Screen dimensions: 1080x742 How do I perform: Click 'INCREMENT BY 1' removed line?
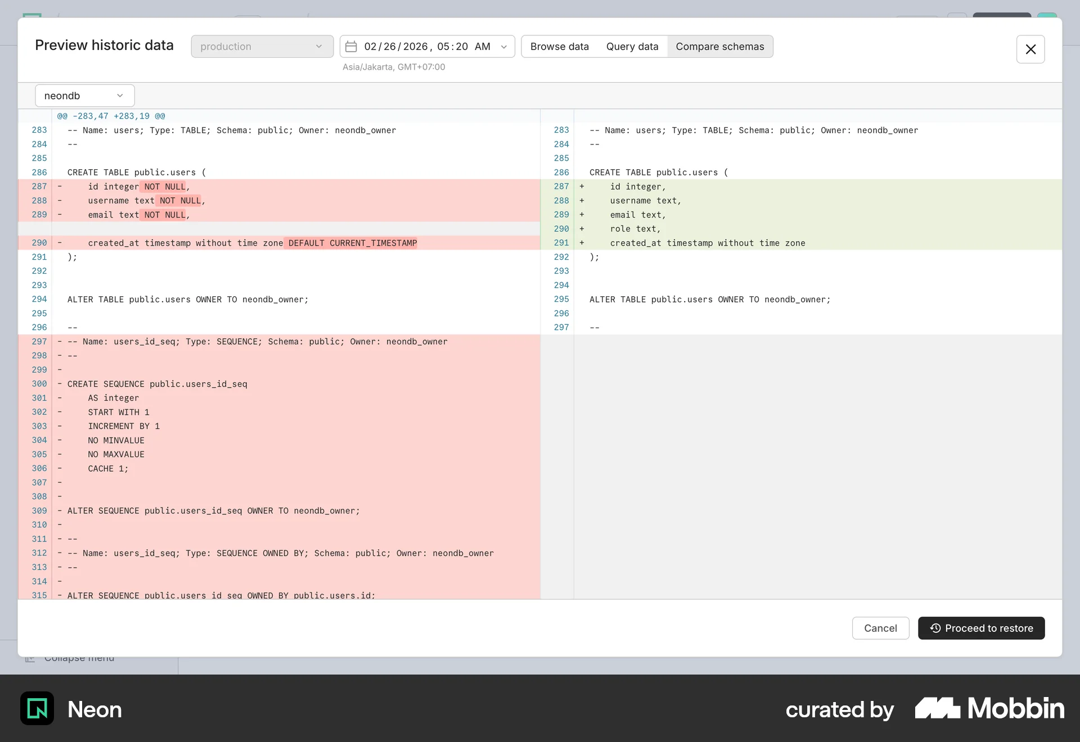coord(279,426)
